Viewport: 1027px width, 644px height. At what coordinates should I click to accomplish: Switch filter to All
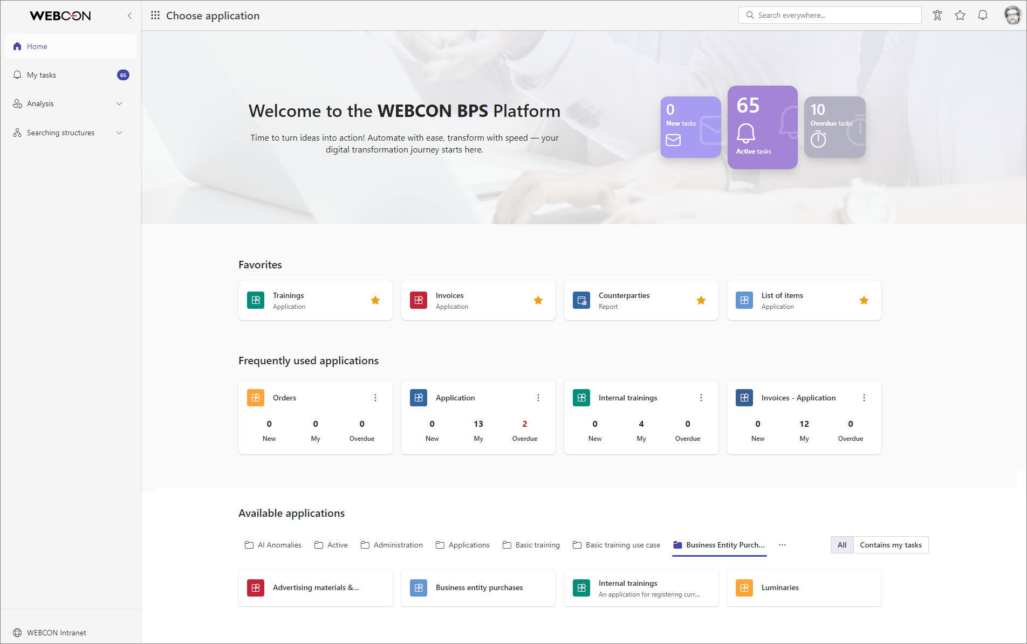(x=842, y=545)
